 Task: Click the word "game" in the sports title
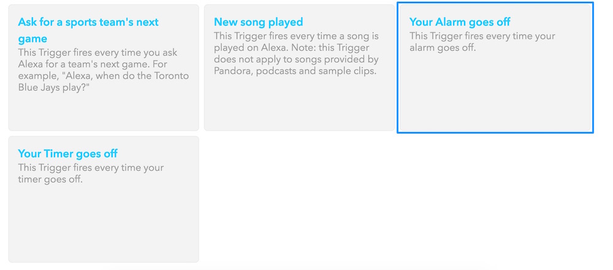coord(32,39)
